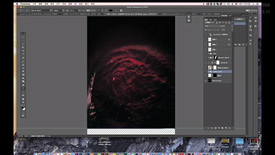Toggle layer filtering switch in Layers panel

pos(232,23)
